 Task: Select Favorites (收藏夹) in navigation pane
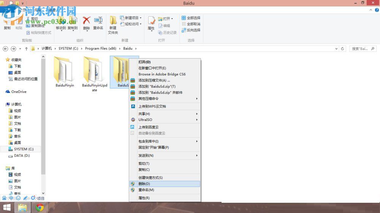coord(14,60)
